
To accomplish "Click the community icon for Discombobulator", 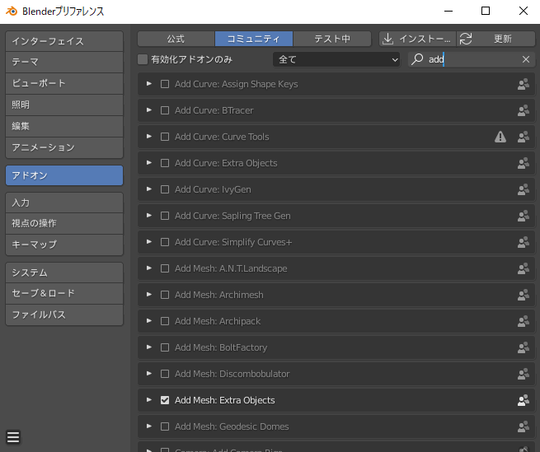I will 524,374.
